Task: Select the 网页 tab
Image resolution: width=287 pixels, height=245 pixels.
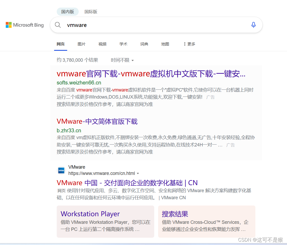Action: tap(61, 44)
